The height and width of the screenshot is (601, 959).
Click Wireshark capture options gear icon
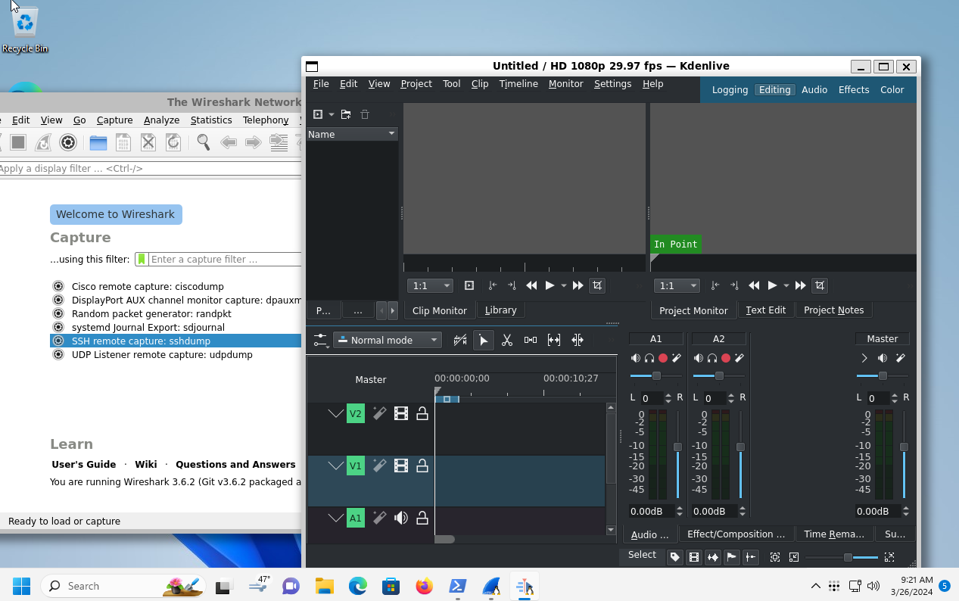[68, 142]
